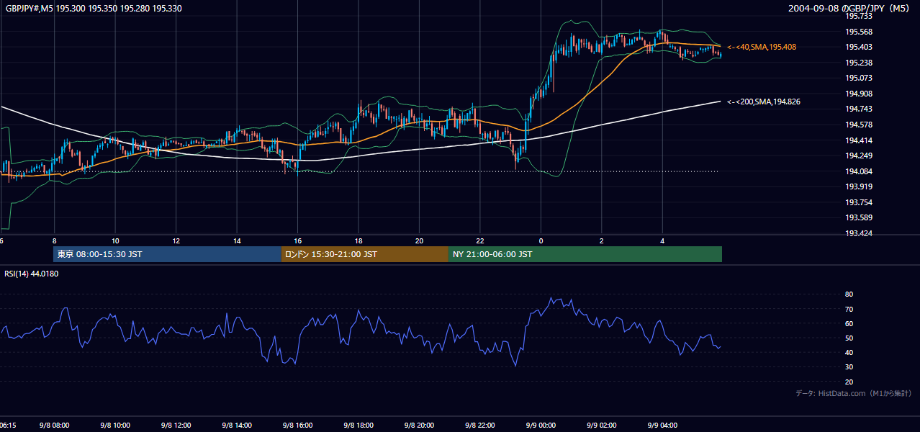Click the date label 9/8 14:00

pos(237,426)
